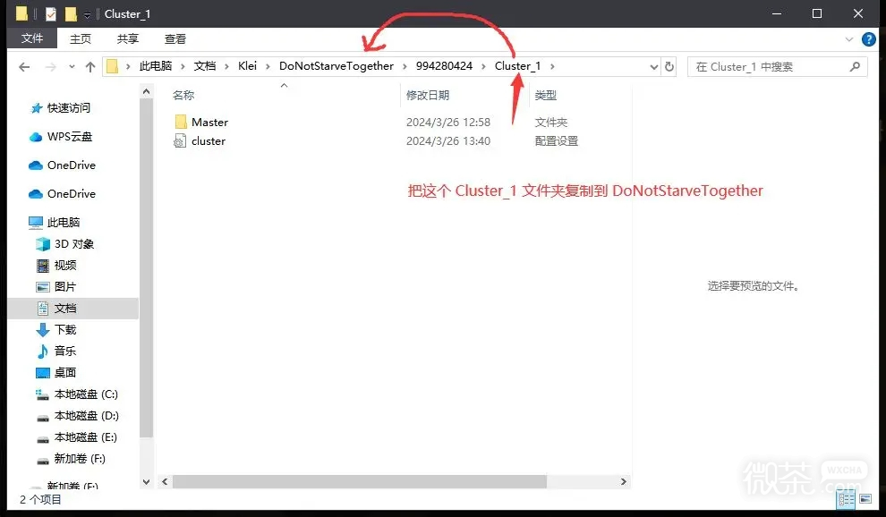This screenshot has width=886, height=517.
Task: Go up one folder level arrow
Action: pyautogui.click(x=89, y=67)
